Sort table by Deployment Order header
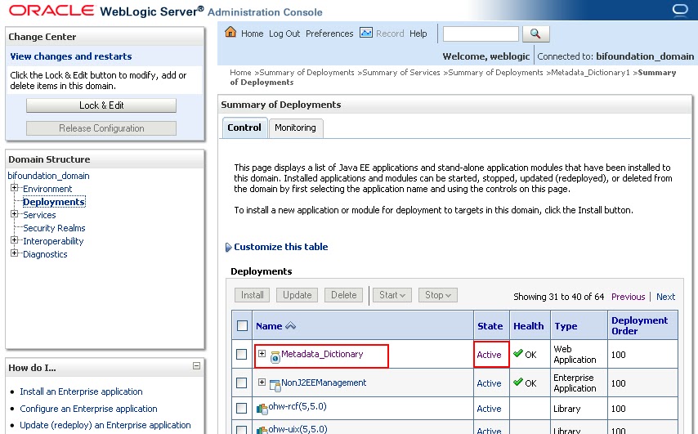This screenshot has width=698, height=434. pos(639,325)
